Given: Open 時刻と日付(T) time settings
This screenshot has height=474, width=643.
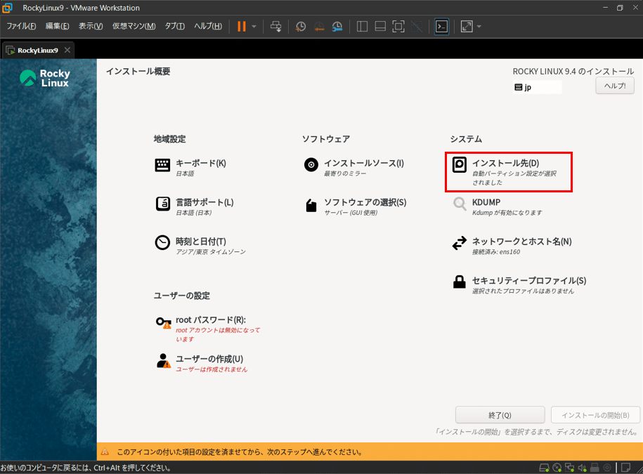Looking at the screenshot, I should pos(200,246).
